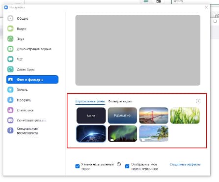Select the Zoom Apps icon

[10, 69]
